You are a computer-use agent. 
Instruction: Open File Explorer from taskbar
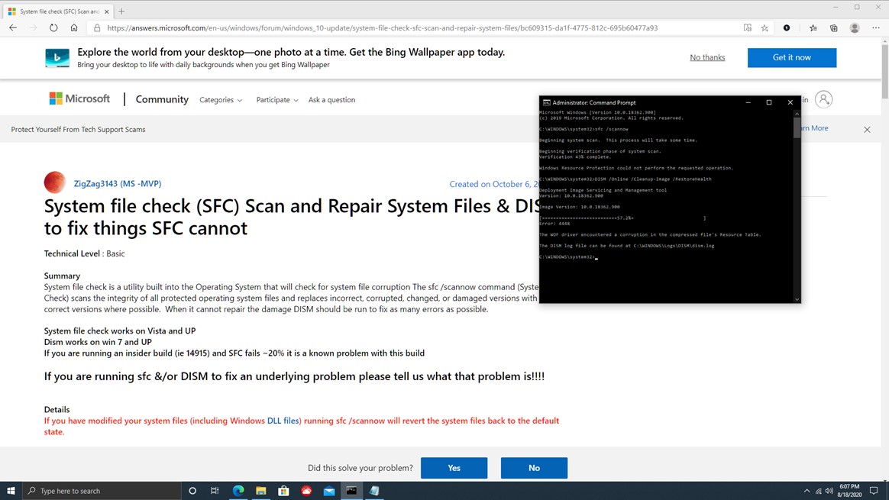point(260,491)
